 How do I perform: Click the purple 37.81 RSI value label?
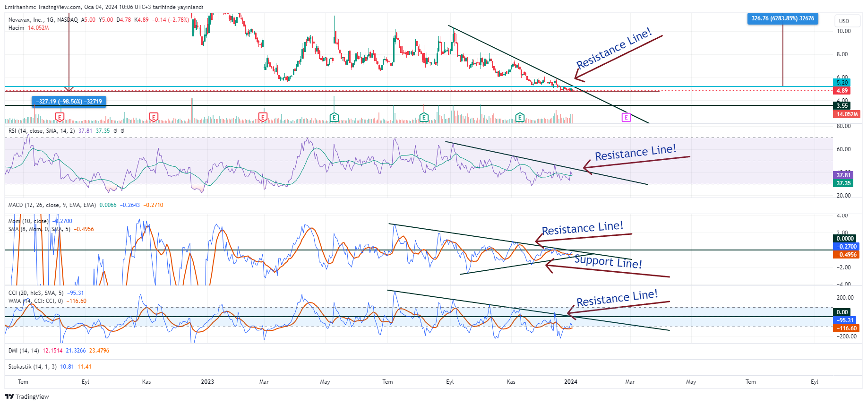(843, 175)
